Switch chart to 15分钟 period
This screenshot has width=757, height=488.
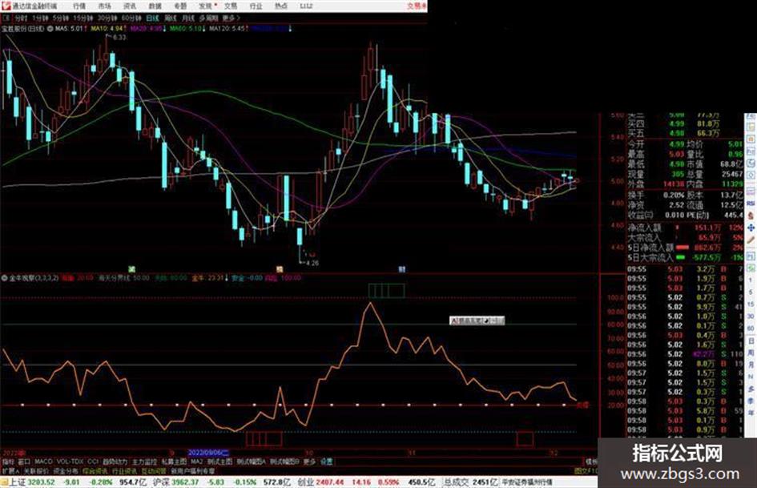[x=83, y=18]
